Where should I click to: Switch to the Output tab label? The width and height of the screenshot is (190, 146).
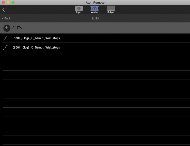pyautogui.click(x=111, y=12)
